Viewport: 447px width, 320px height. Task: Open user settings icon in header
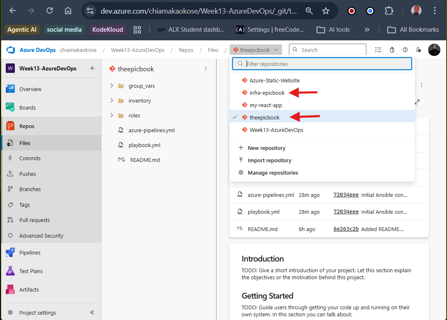[x=419, y=49]
